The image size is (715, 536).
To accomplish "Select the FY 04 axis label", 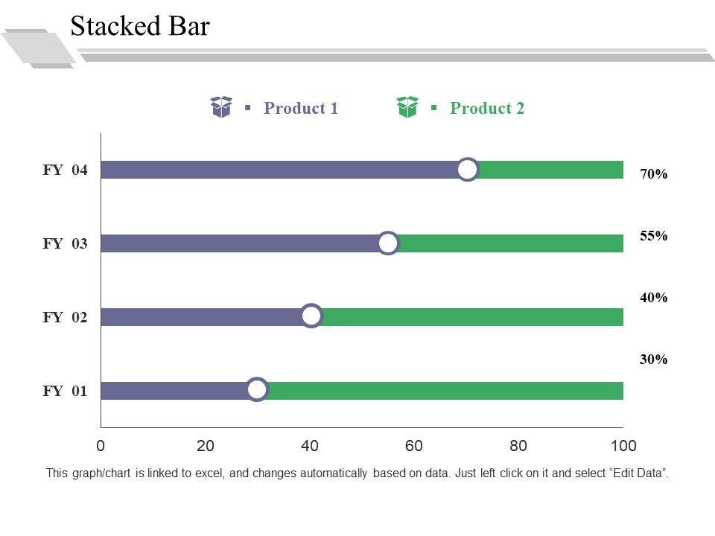I will click(x=65, y=170).
